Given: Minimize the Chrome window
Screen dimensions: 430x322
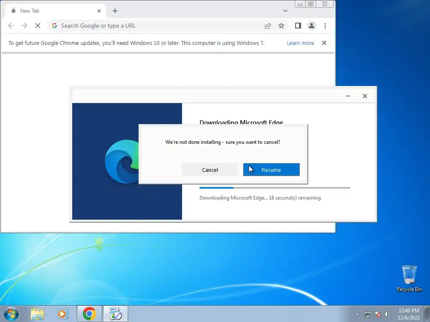Looking at the screenshot, I should (x=300, y=4).
